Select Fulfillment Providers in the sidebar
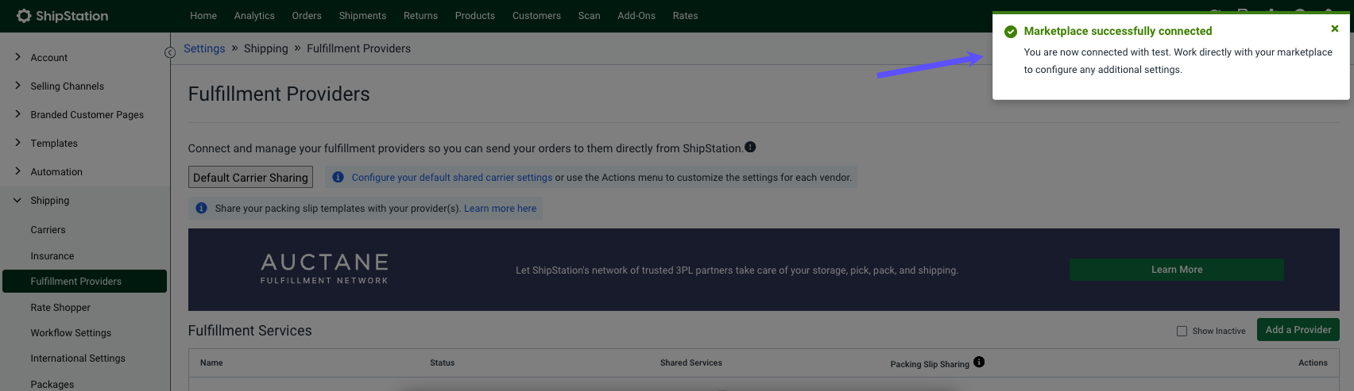Image resolution: width=1354 pixels, height=391 pixels. (84, 282)
